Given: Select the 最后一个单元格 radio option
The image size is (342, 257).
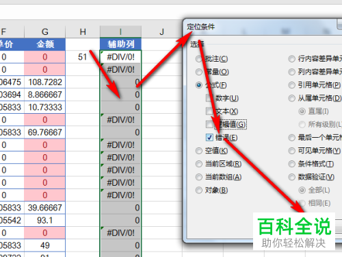Looking at the screenshot, I should [x=291, y=138].
